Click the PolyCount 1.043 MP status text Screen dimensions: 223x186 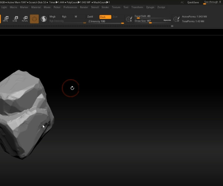78,2
